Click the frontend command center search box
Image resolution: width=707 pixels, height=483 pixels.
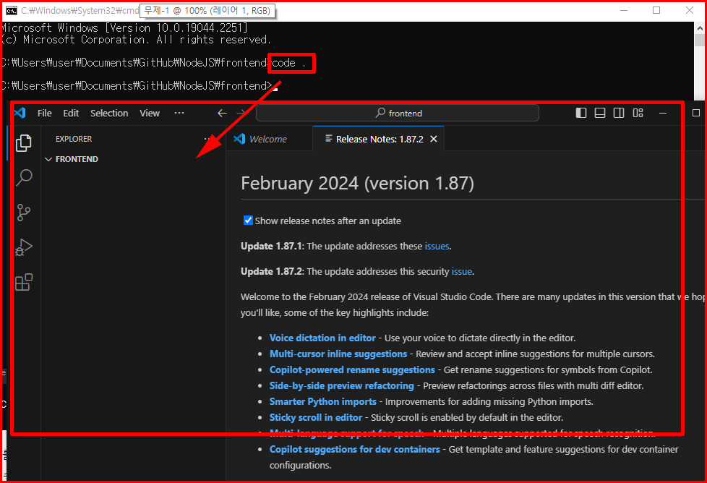point(398,114)
